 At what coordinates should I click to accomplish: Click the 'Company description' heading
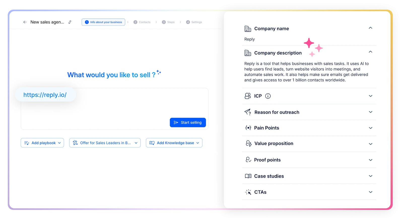[x=278, y=53]
